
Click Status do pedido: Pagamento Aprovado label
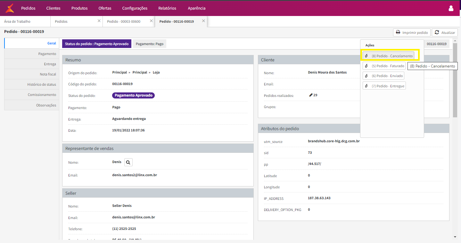97,44
